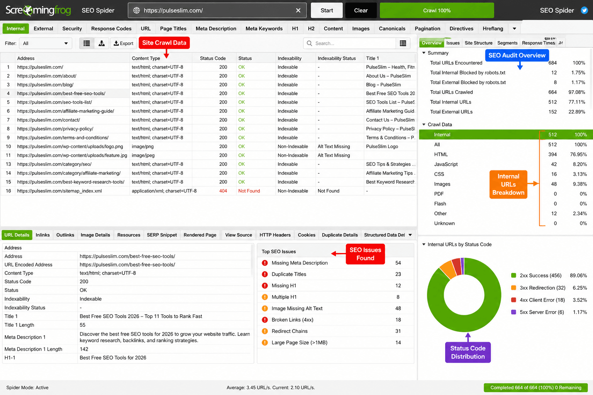Switch to list view icon
593x395 pixels.
point(87,43)
